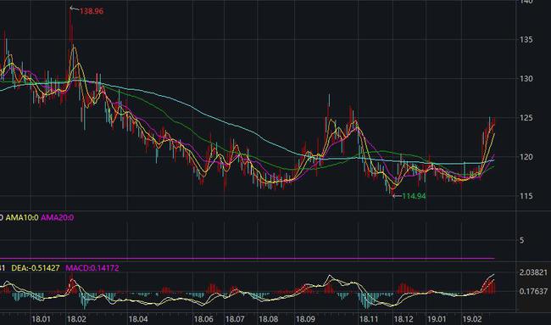Click the 18.09 date label
Viewport: 551px width, 325px height.
pos(305,319)
